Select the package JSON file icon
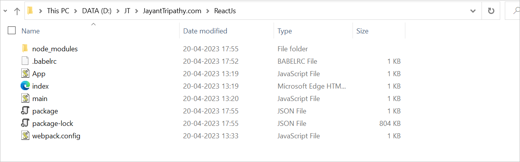This screenshot has width=520, height=162. coord(25,111)
